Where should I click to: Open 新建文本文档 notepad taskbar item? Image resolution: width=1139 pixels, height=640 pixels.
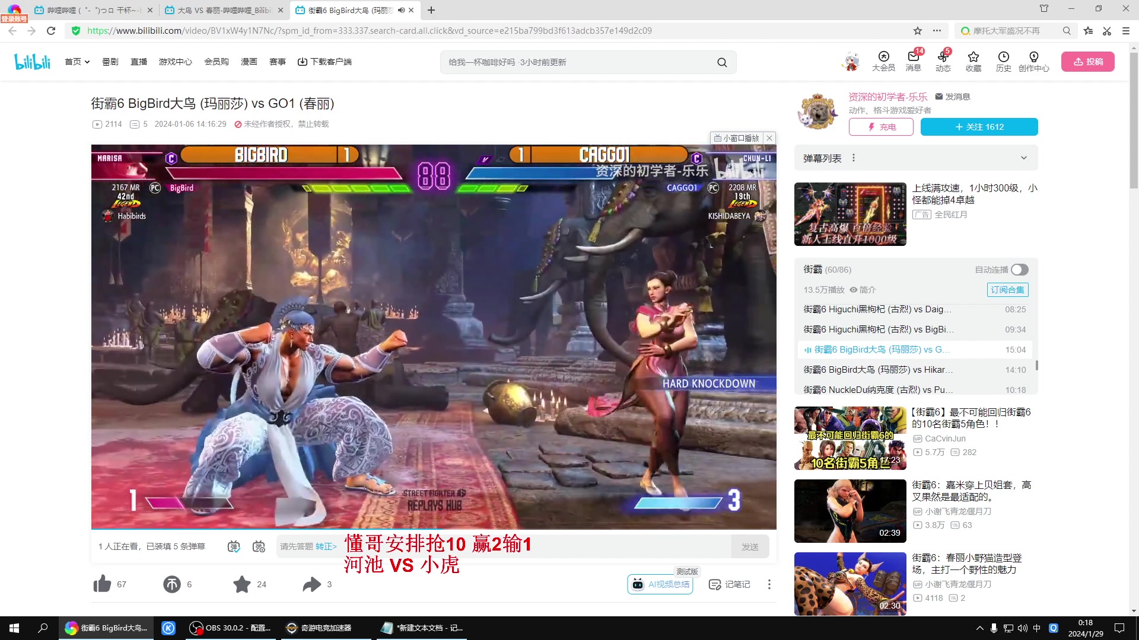tap(421, 628)
